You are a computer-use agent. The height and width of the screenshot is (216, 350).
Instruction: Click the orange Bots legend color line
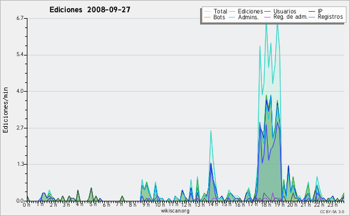point(207,17)
